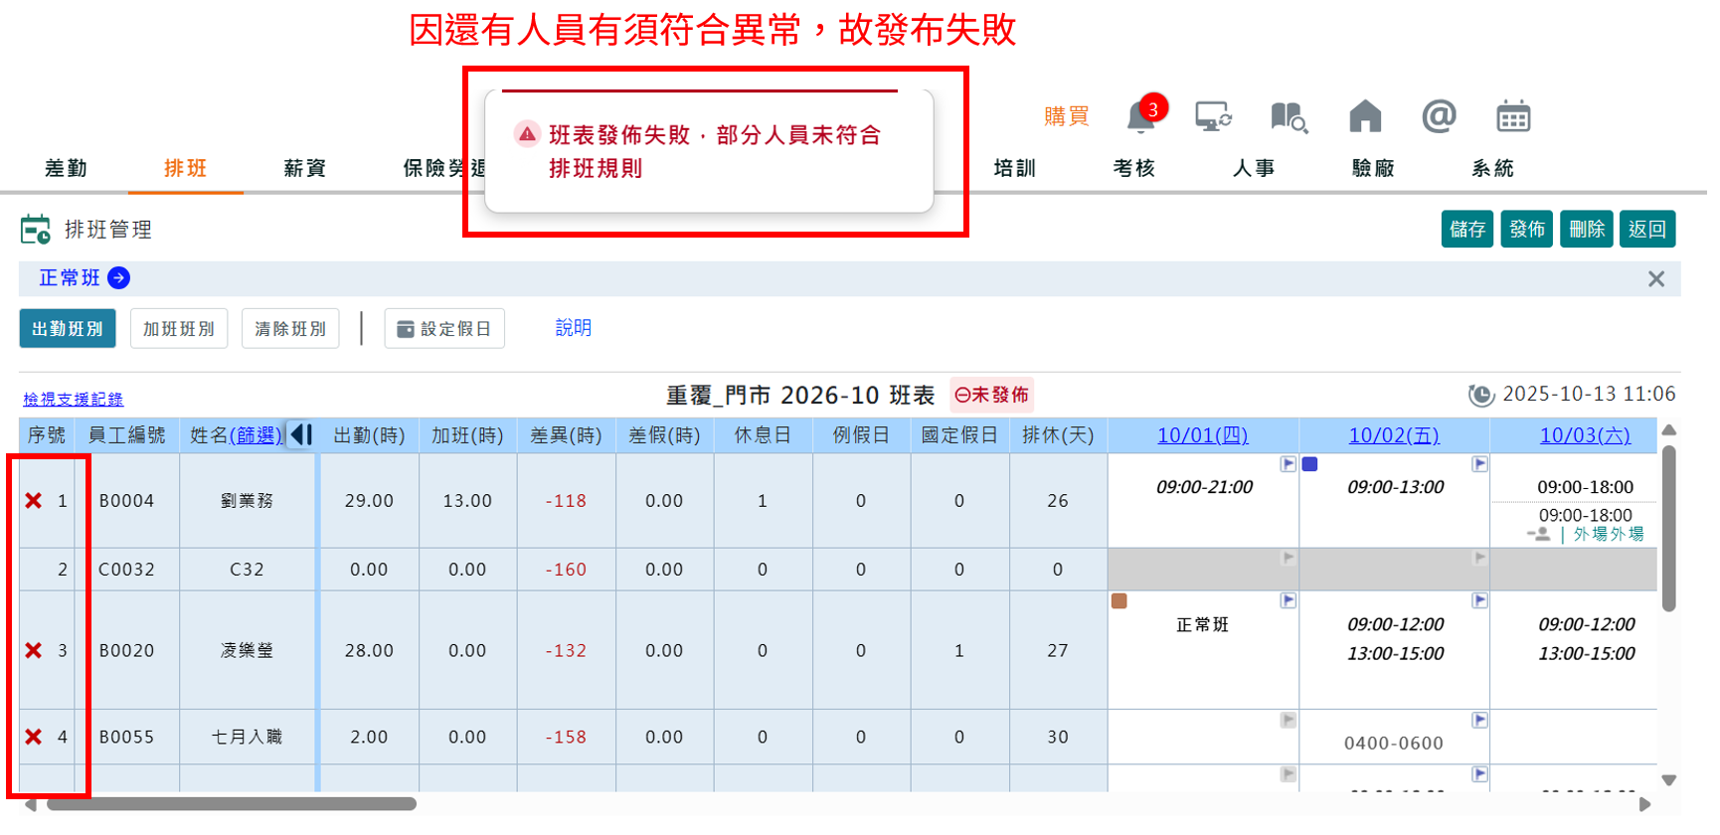
Task: Click the support person icon in 10/03 cell
Action: pyautogui.click(x=1539, y=535)
